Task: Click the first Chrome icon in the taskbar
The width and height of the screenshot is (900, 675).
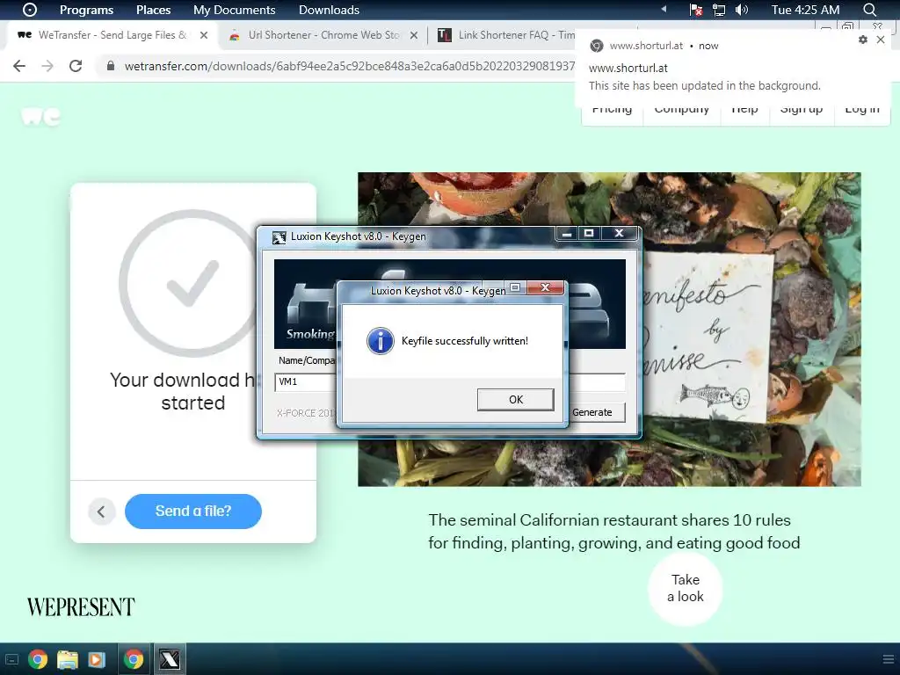Action: click(x=37, y=659)
